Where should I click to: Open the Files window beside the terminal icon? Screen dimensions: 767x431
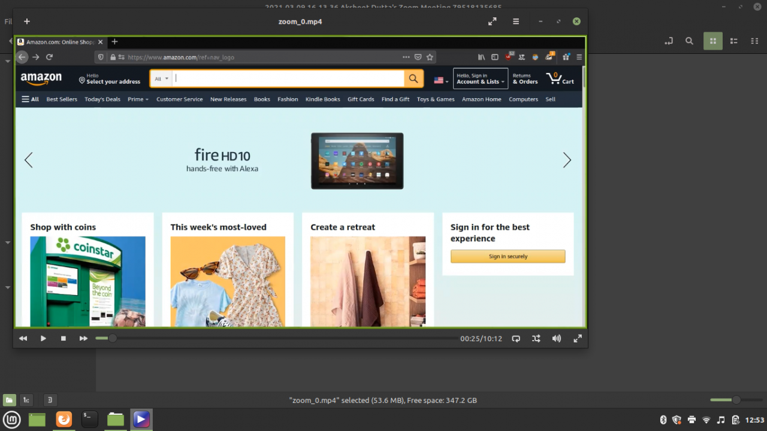tap(116, 420)
